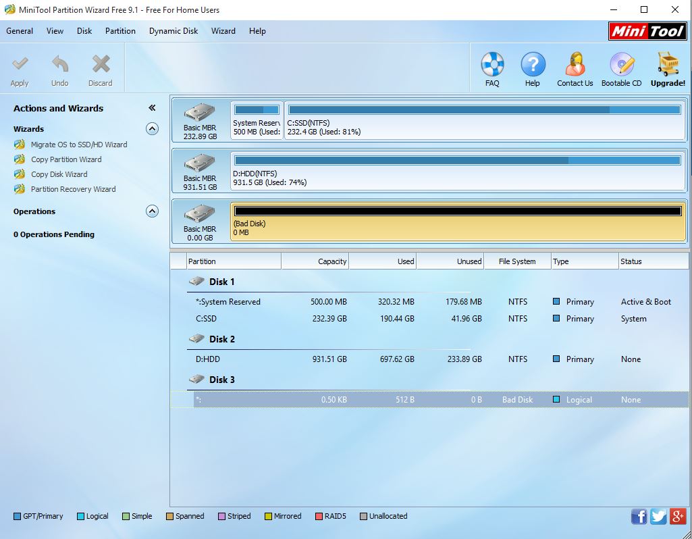Click the application icon in title bar
692x539 pixels.
[x=9, y=9]
